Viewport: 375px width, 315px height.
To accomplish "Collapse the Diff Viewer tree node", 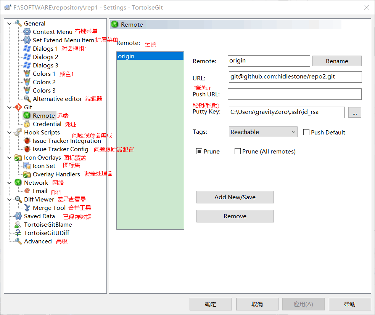I will click(x=9, y=200).
